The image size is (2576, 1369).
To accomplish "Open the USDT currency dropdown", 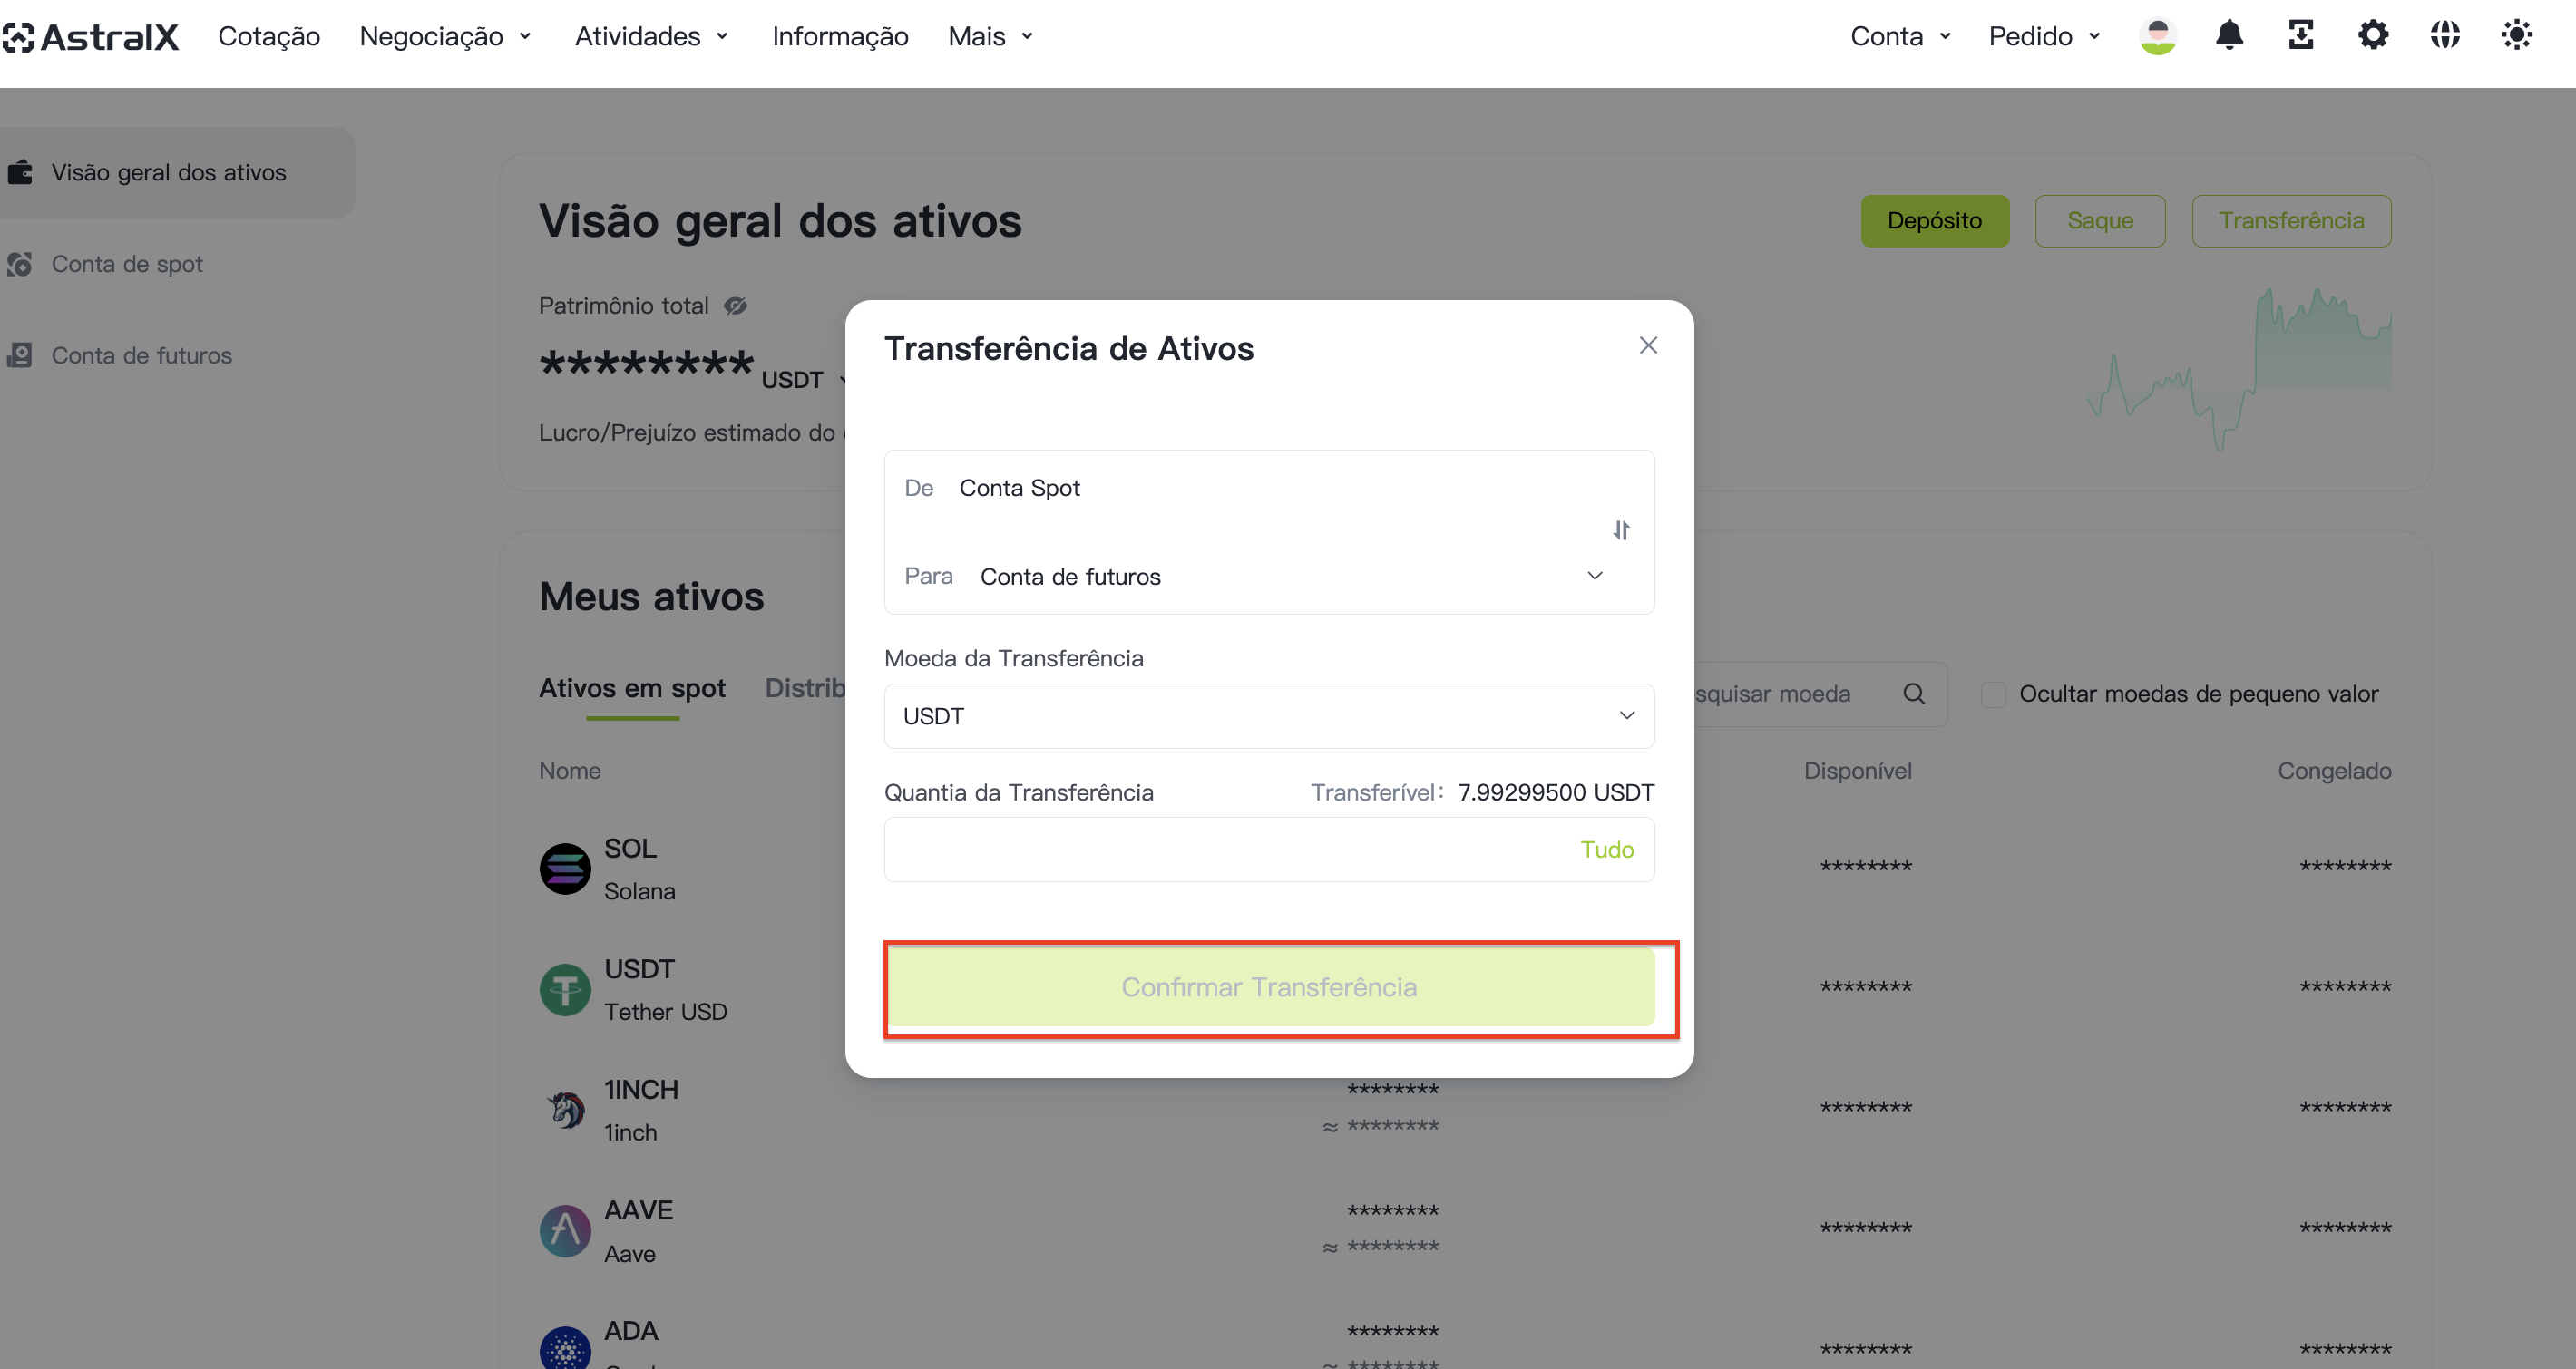I will (1269, 716).
